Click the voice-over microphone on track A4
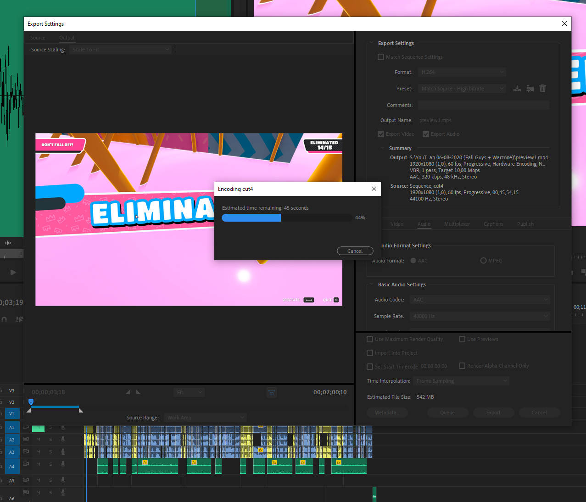Viewport: 586px width, 502px height. pos(63,464)
